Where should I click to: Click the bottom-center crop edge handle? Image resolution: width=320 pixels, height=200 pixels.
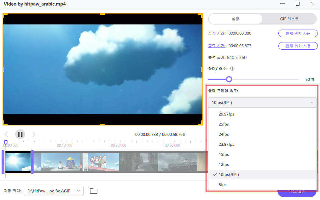point(102,125)
